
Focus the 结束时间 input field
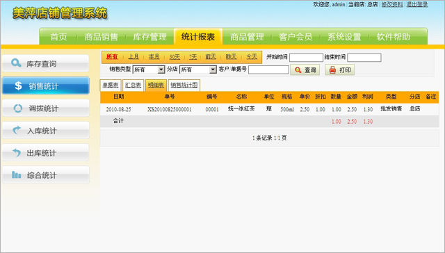pyautogui.click(x=364, y=58)
